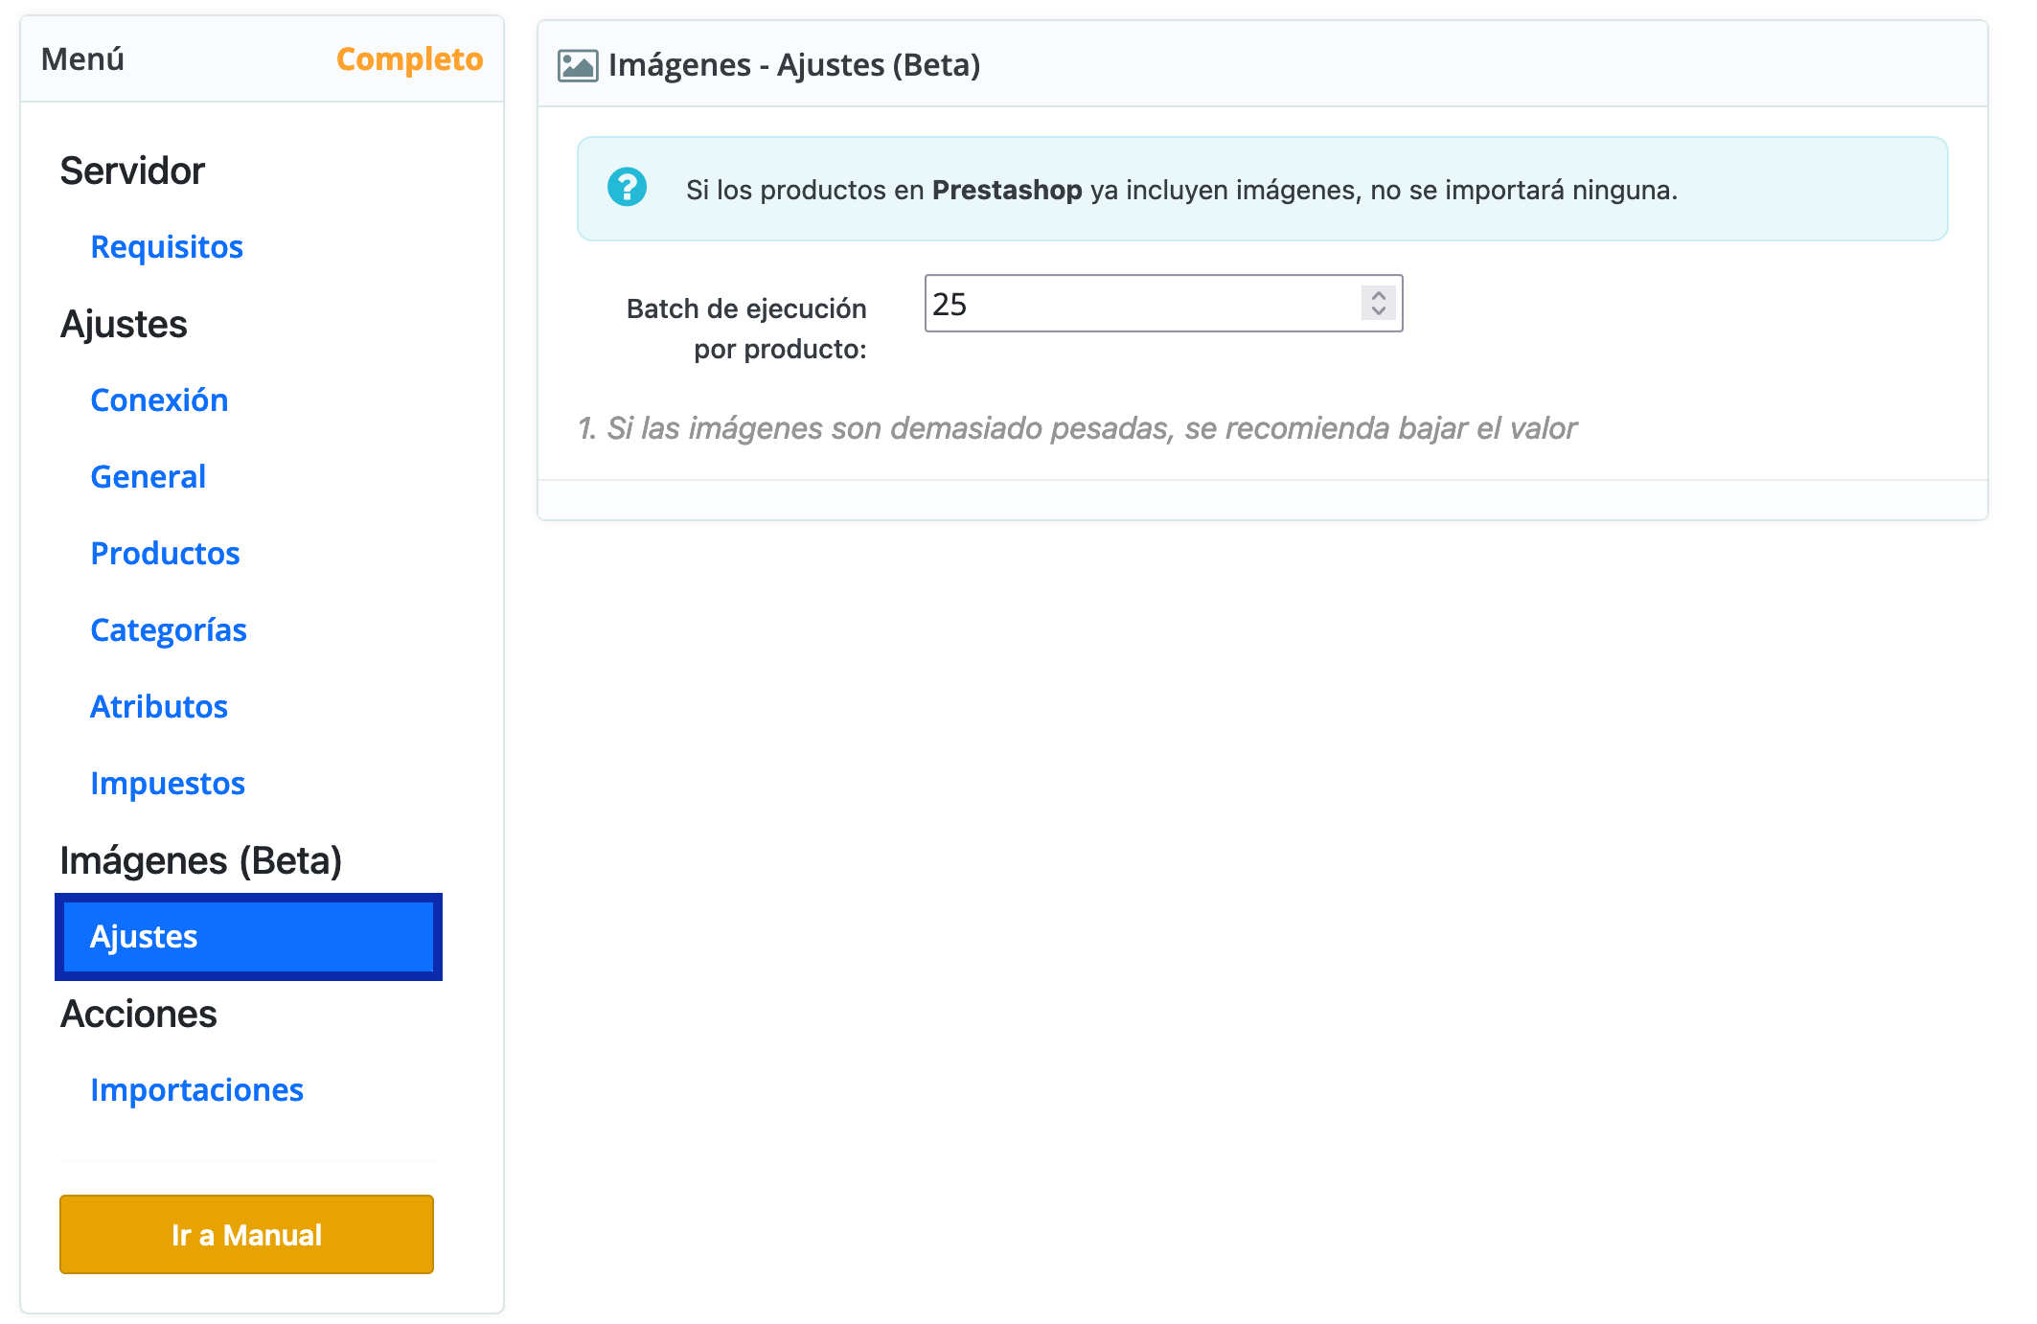Select General in the sidebar menu

click(149, 477)
